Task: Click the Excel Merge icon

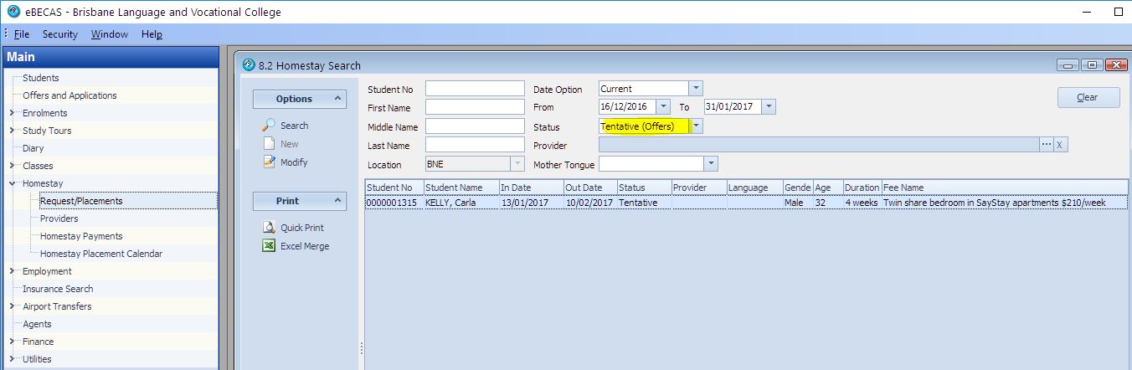Action: (x=269, y=246)
